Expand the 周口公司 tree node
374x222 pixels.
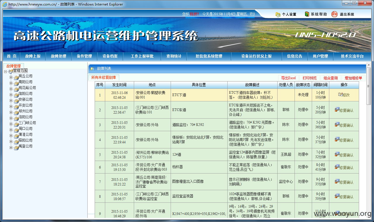[x=11, y=130]
